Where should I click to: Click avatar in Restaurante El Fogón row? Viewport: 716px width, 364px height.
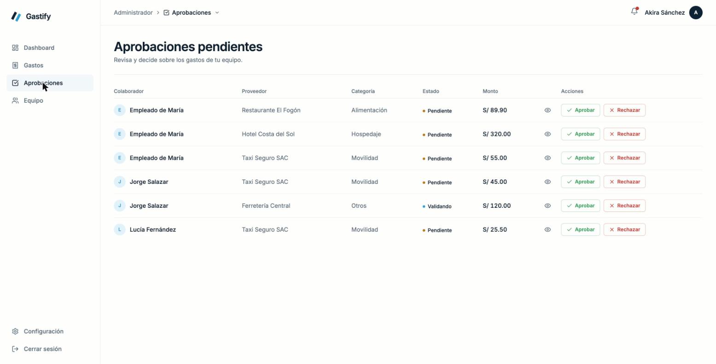coord(120,110)
